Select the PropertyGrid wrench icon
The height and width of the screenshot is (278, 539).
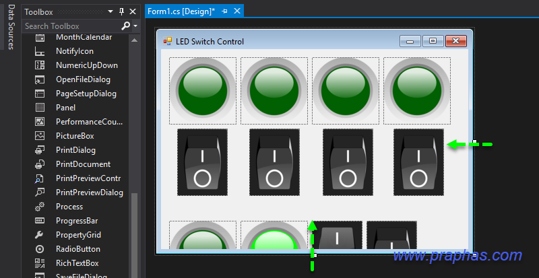coord(40,235)
